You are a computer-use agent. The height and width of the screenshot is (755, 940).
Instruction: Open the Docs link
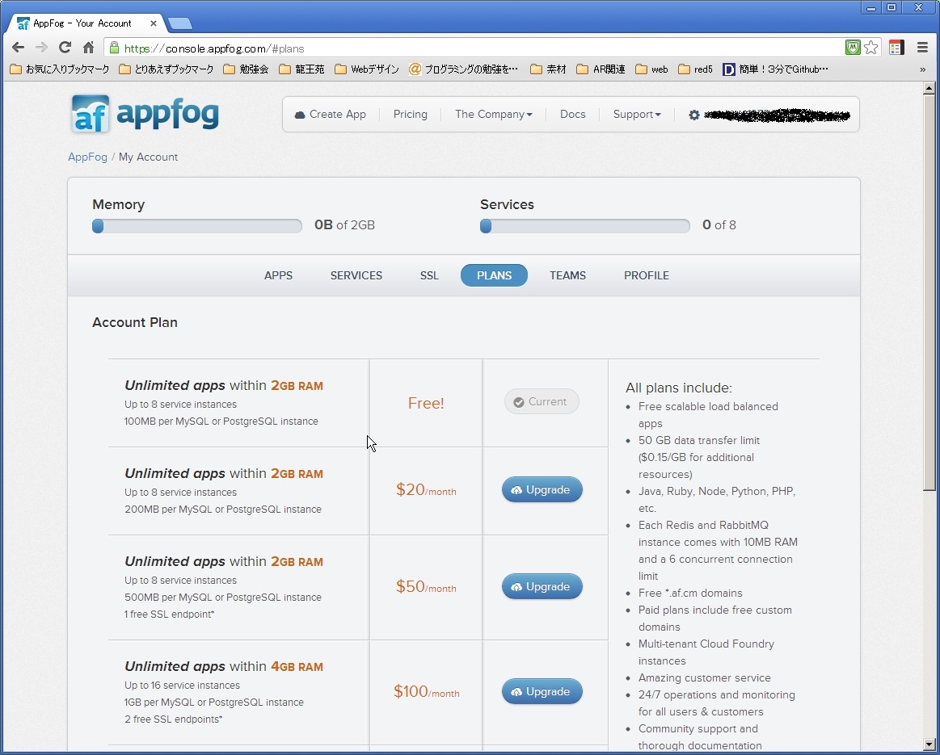coord(572,115)
